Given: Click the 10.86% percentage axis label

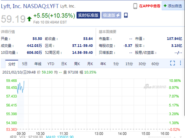Looking at the screenshot, I should coord(175,81).
